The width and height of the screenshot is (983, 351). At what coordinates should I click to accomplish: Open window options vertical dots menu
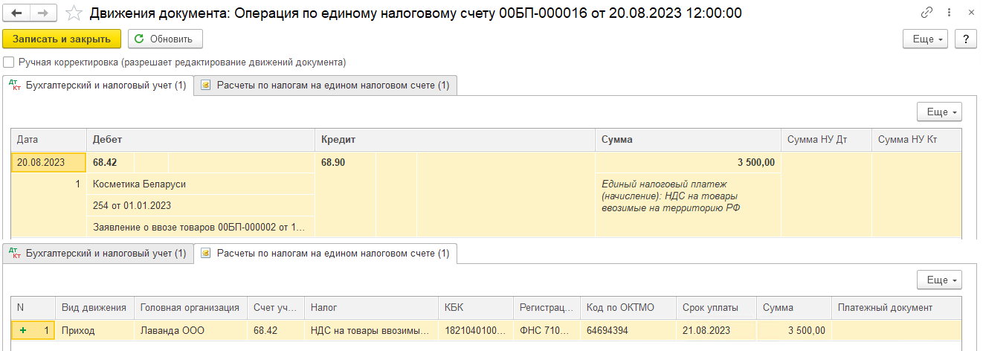[x=948, y=13]
